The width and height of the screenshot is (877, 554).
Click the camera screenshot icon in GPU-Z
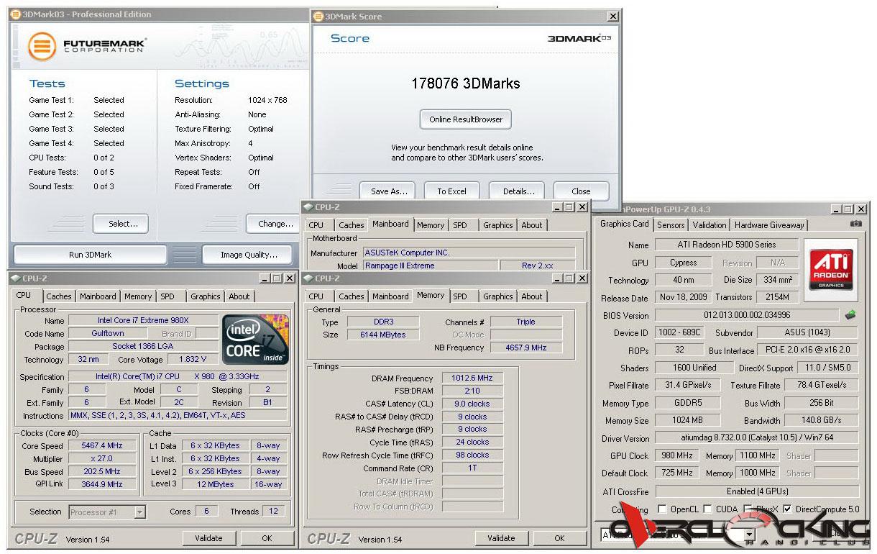pyautogui.click(x=855, y=224)
